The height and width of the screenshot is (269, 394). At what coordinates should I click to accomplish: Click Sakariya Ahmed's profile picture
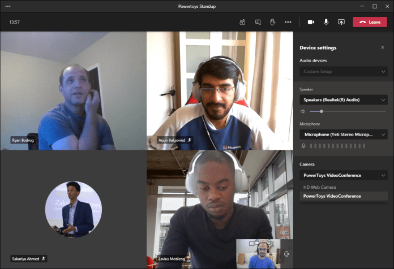(x=74, y=209)
